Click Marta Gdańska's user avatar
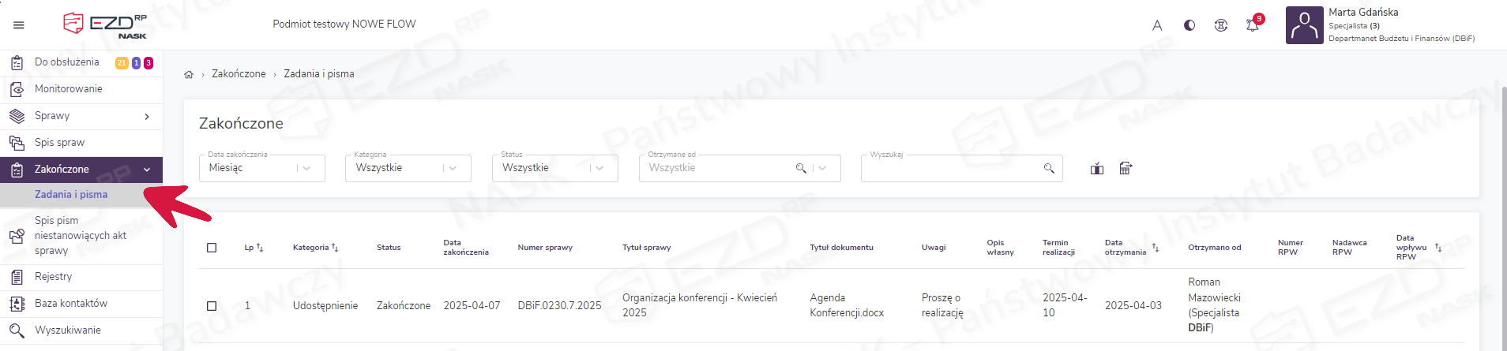The image size is (1507, 351). click(x=1304, y=25)
